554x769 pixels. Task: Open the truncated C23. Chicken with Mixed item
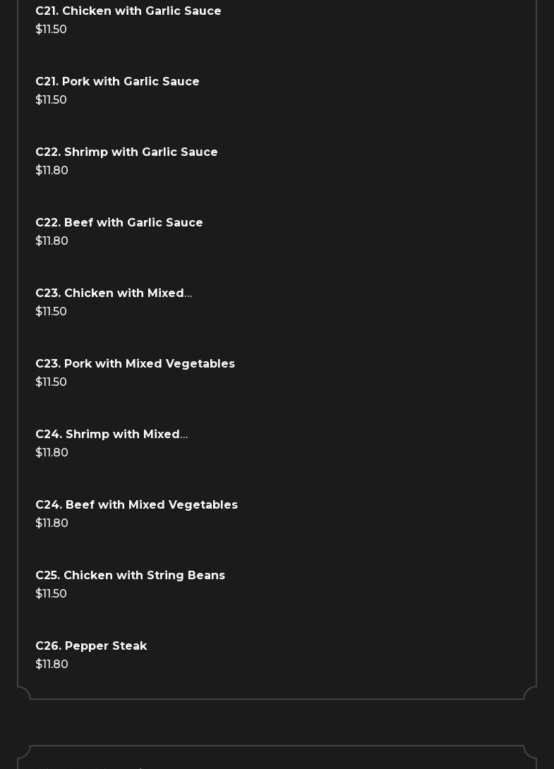pyautogui.click(x=114, y=293)
